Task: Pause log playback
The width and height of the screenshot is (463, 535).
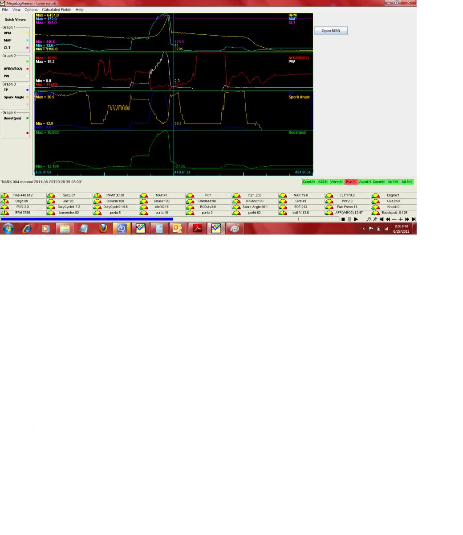Action: click(x=349, y=219)
